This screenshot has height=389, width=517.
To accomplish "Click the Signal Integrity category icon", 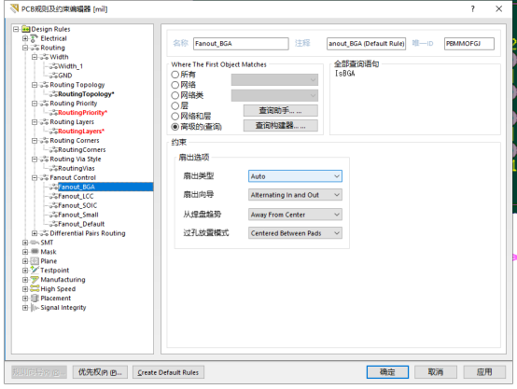I will (35, 308).
